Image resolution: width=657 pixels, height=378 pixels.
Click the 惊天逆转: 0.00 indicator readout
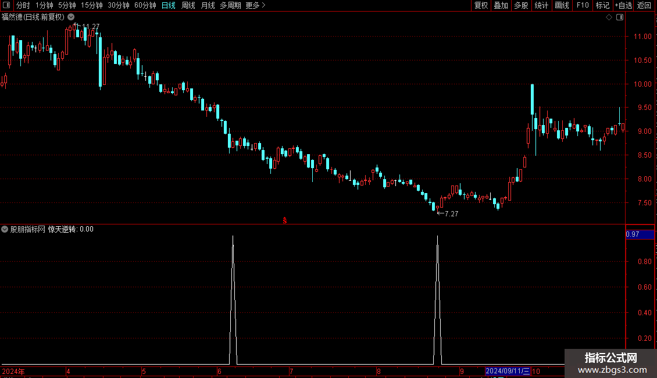(71, 229)
